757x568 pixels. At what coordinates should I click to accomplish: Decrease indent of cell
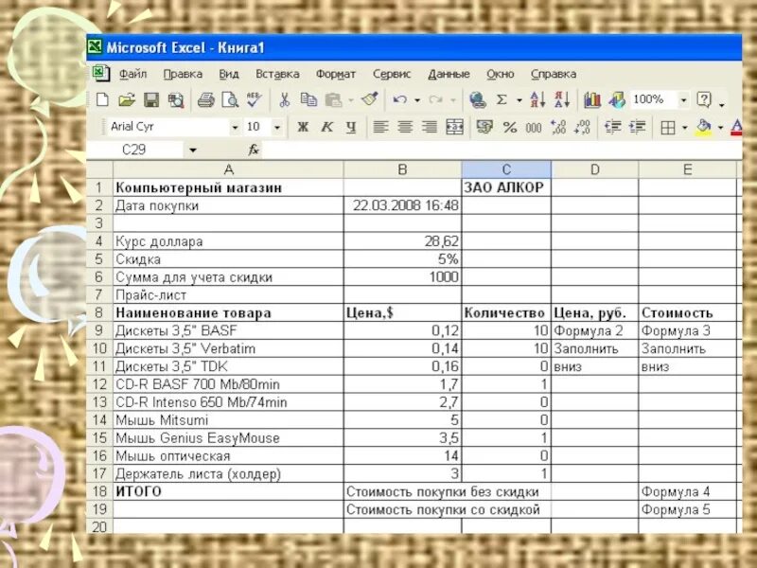tap(612, 127)
